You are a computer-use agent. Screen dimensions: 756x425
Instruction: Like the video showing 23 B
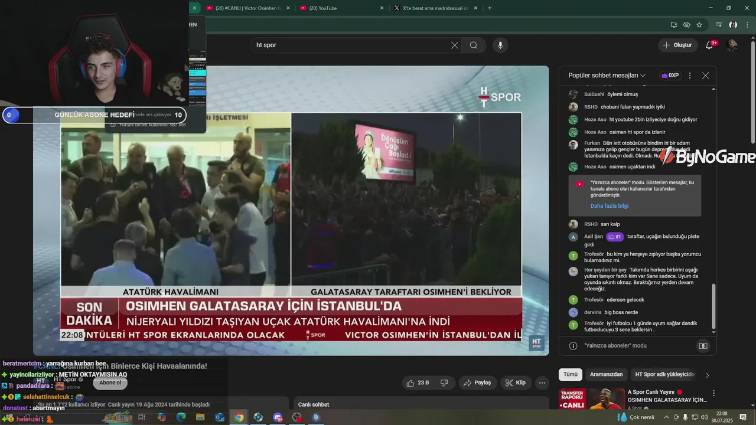pos(418,382)
